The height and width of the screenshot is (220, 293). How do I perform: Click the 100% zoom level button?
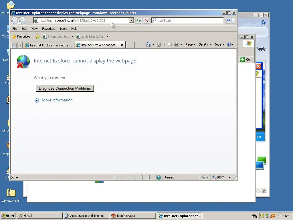pyautogui.click(x=219, y=177)
